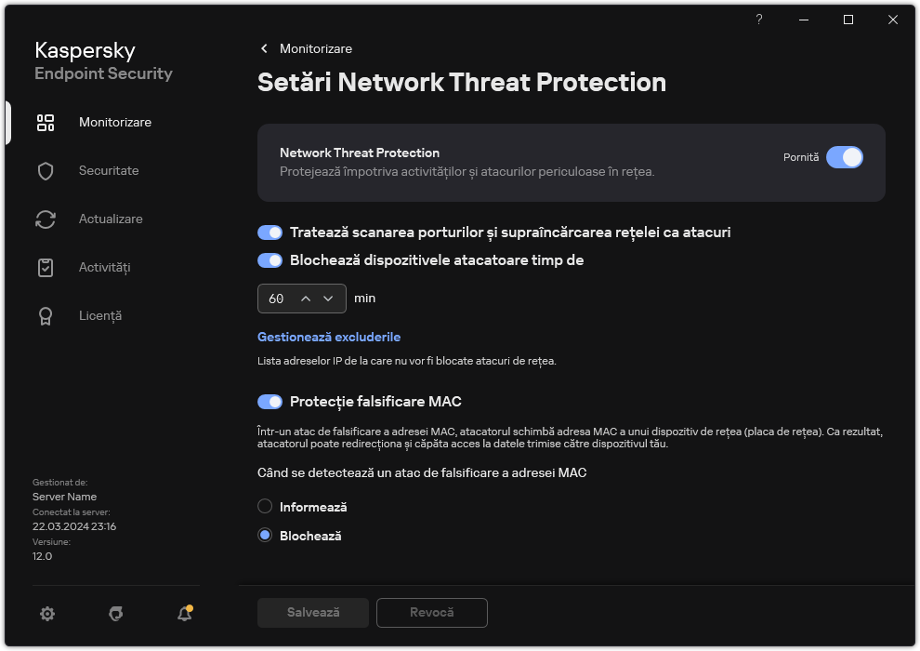Screen dimensions: 920x651
Task: Click the 60 minutes input field
Action: [279, 298]
